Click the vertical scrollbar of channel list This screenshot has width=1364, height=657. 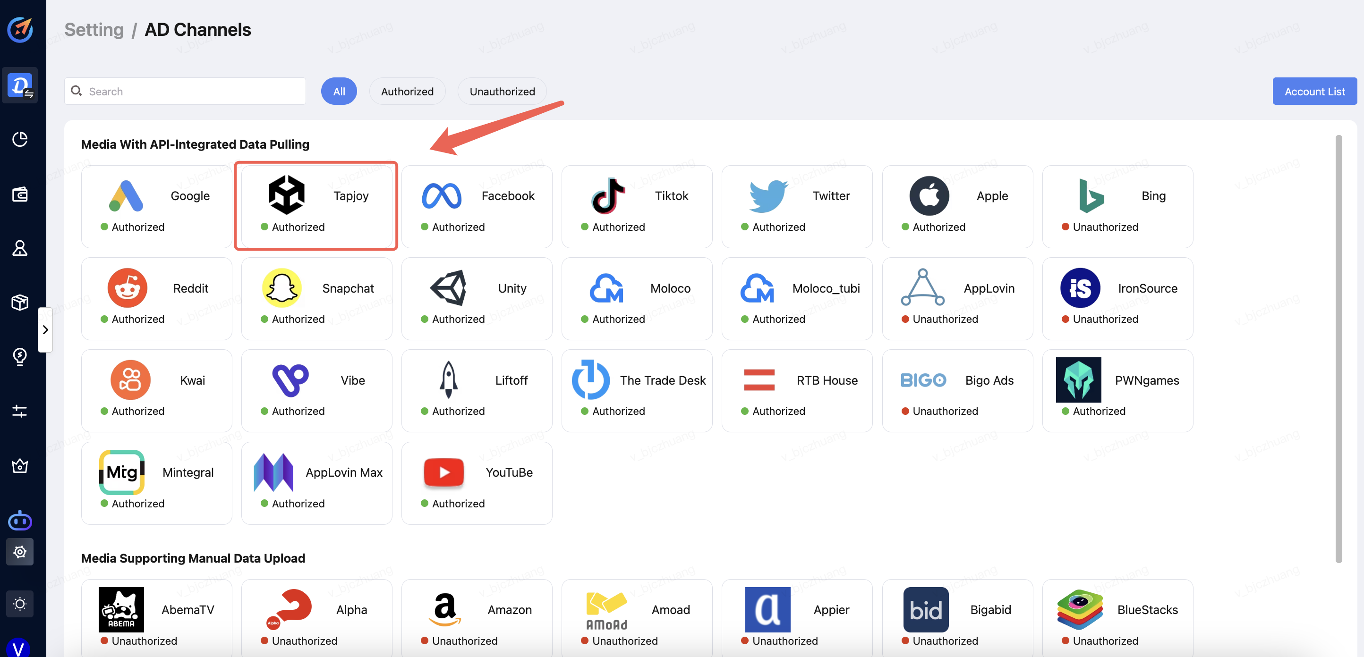pyautogui.click(x=1338, y=349)
